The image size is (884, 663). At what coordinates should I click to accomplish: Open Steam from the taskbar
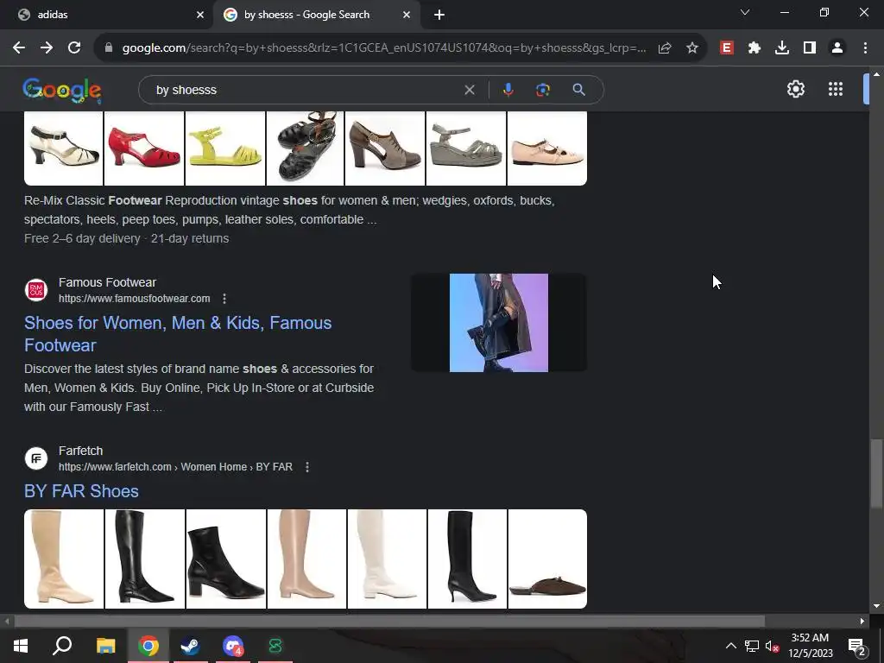[190, 646]
